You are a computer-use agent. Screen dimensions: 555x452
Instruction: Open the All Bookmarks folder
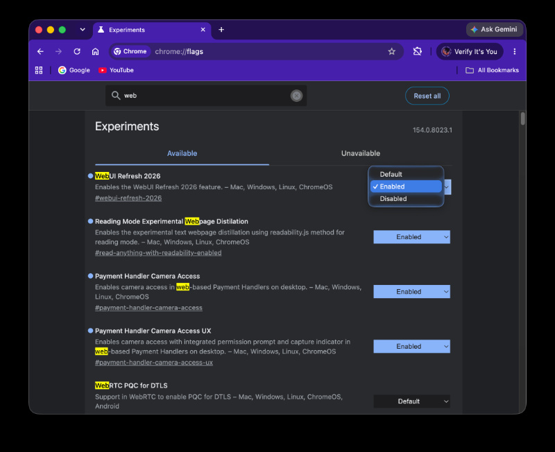click(492, 70)
